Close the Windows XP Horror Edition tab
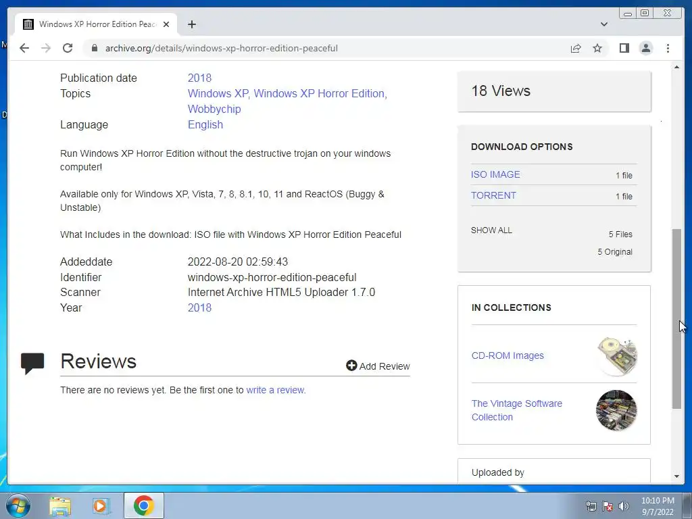The height and width of the screenshot is (519, 692). coord(166,24)
